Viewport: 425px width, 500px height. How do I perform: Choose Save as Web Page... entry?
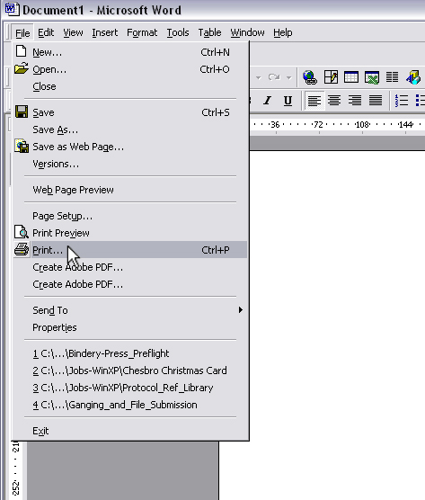coord(130,147)
